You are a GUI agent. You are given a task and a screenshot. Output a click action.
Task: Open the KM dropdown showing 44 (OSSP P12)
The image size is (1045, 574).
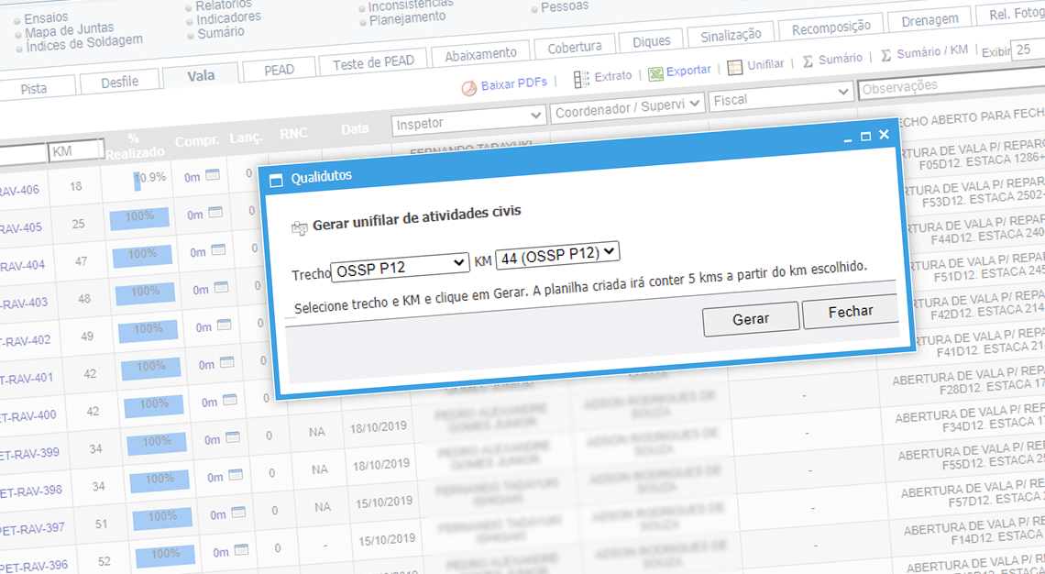pyautogui.click(x=557, y=253)
